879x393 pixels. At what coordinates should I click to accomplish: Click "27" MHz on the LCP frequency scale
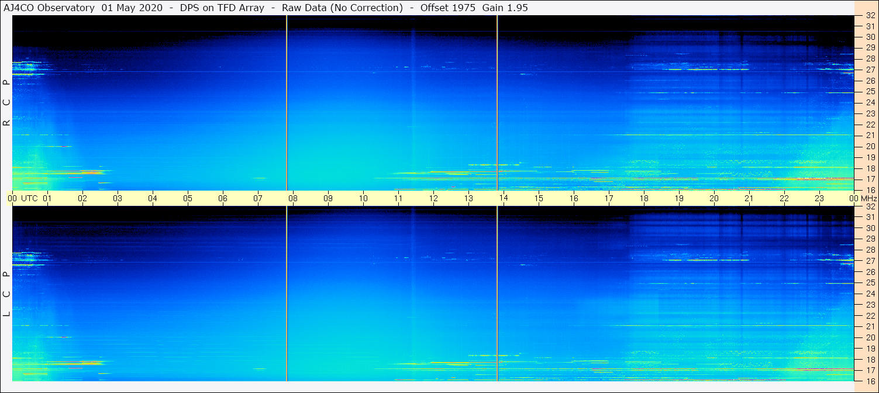click(x=870, y=261)
